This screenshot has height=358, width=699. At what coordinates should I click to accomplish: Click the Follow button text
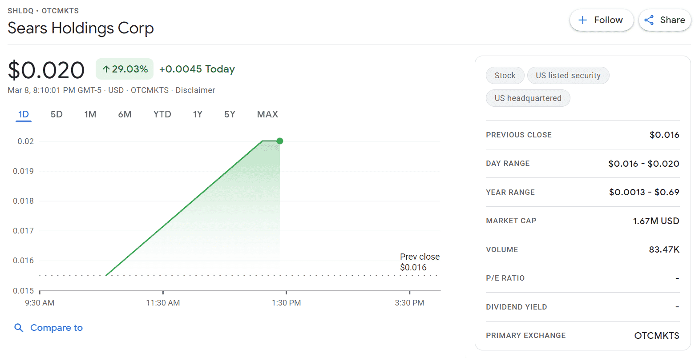(608, 20)
